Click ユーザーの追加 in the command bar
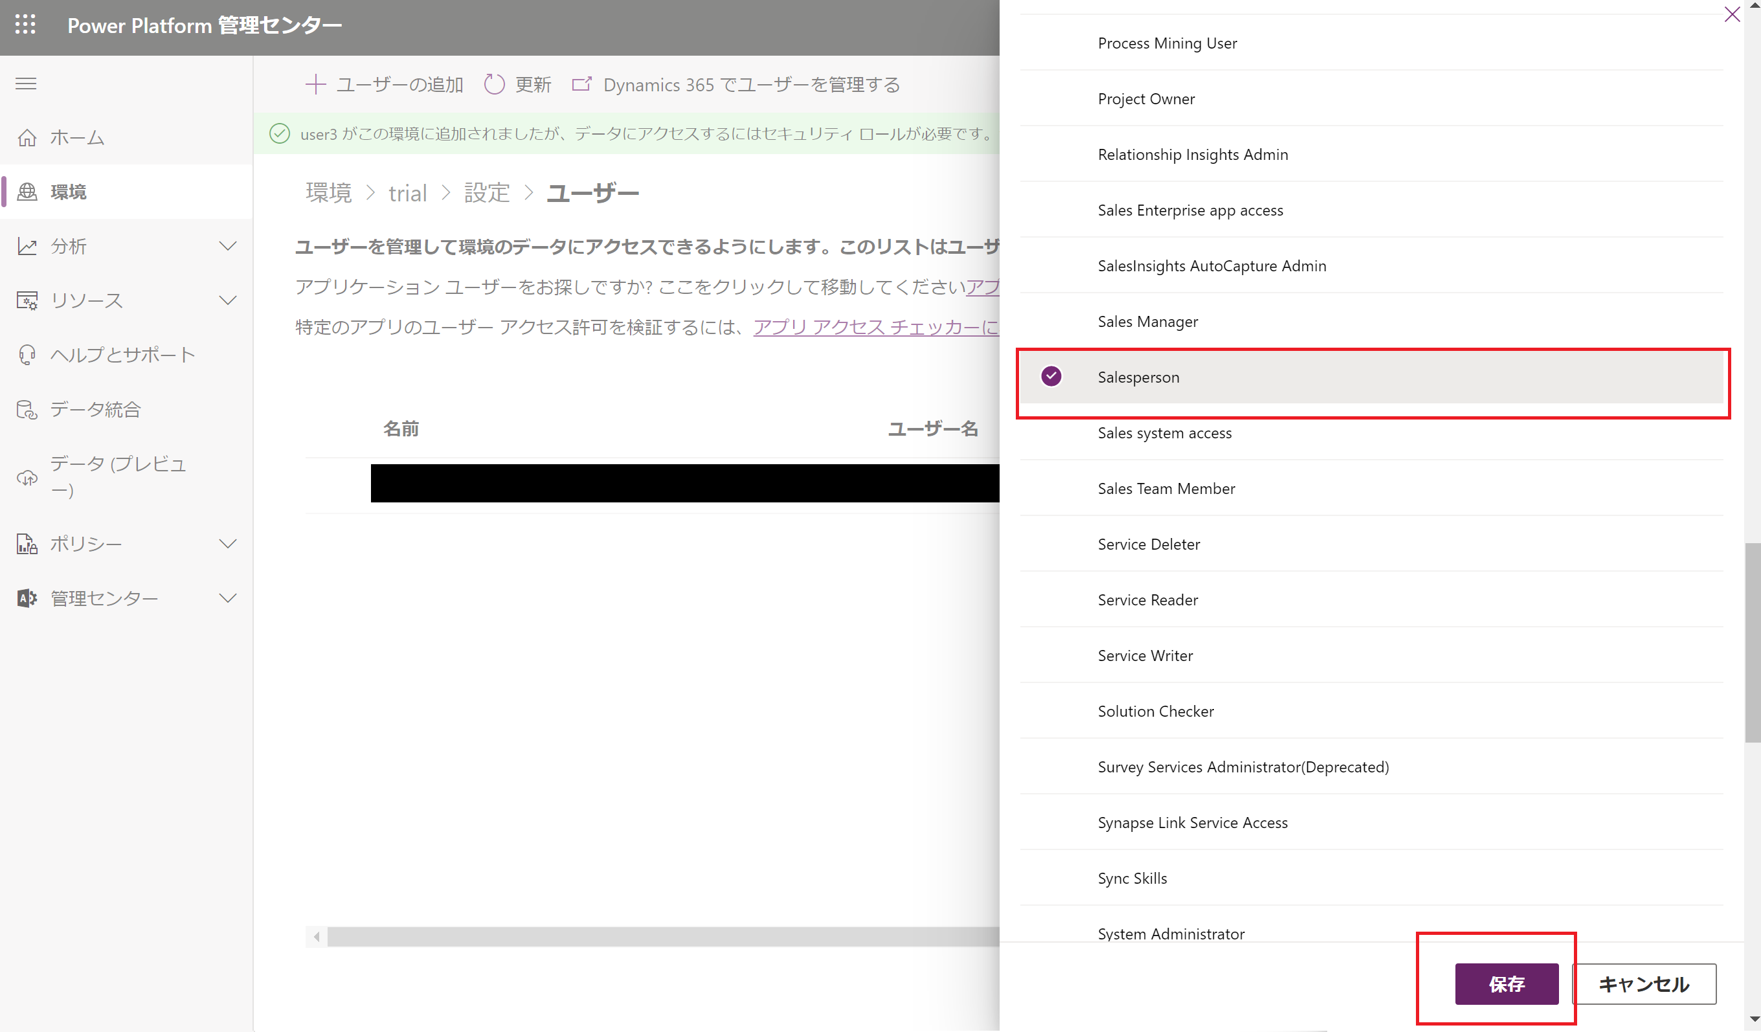1761x1032 pixels. tap(385, 85)
